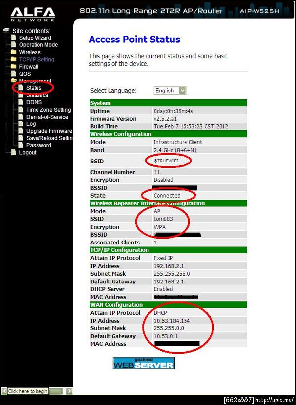Image resolution: width=296 pixels, height=405 pixels.
Task: Open the Operation Mode page
Action: [38, 45]
